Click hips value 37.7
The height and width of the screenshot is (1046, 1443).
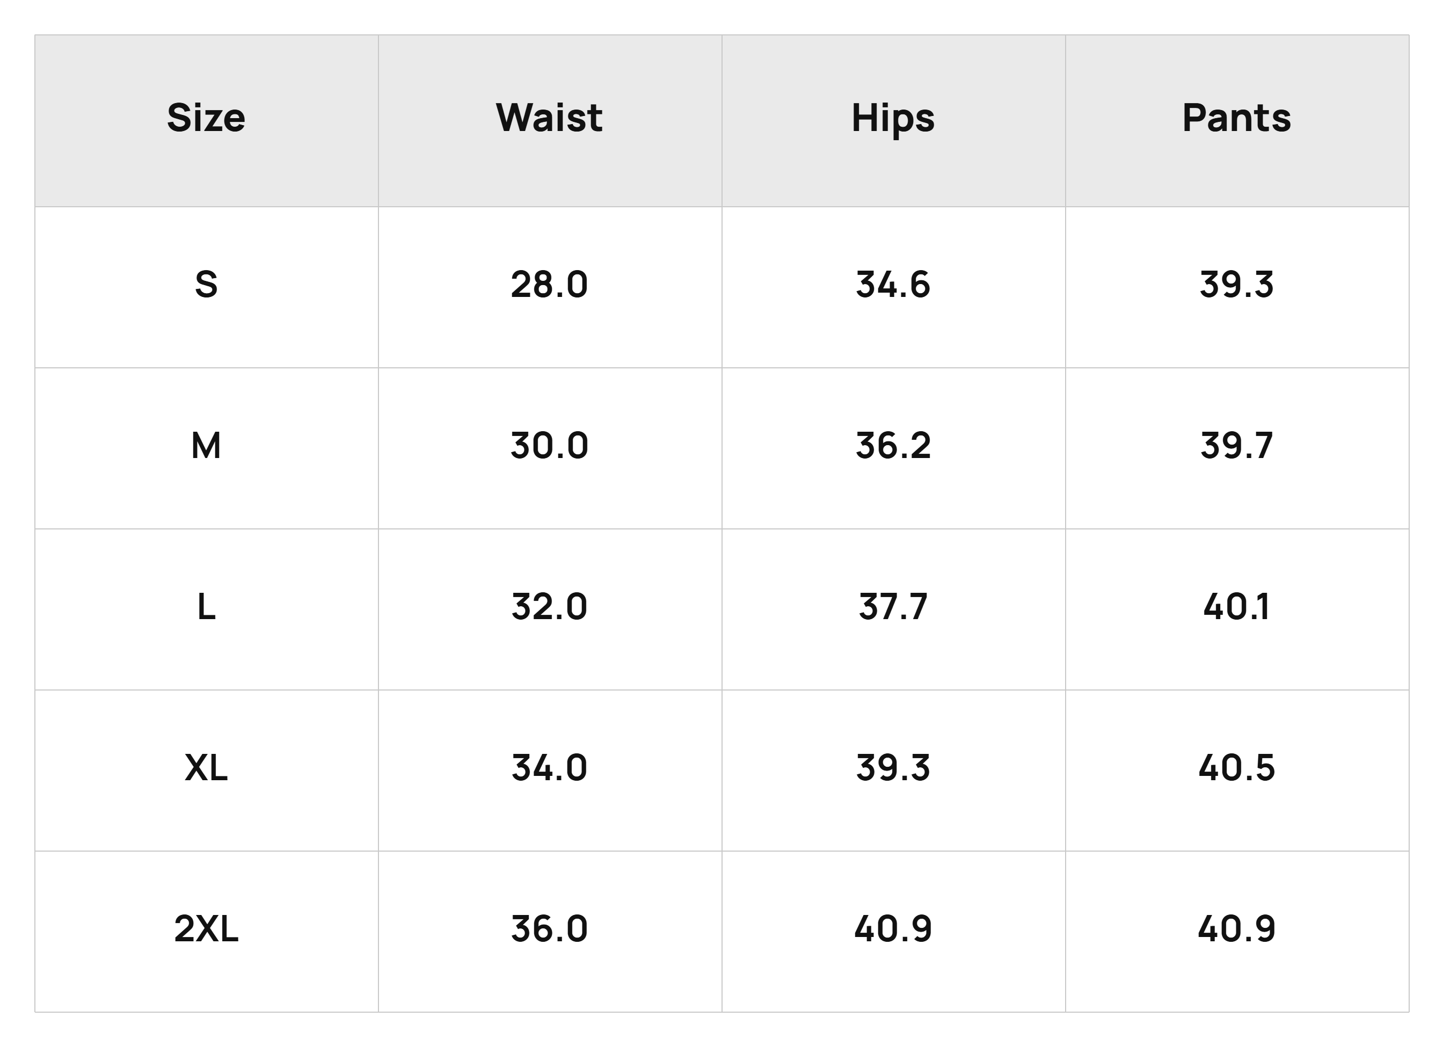coord(893,606)
